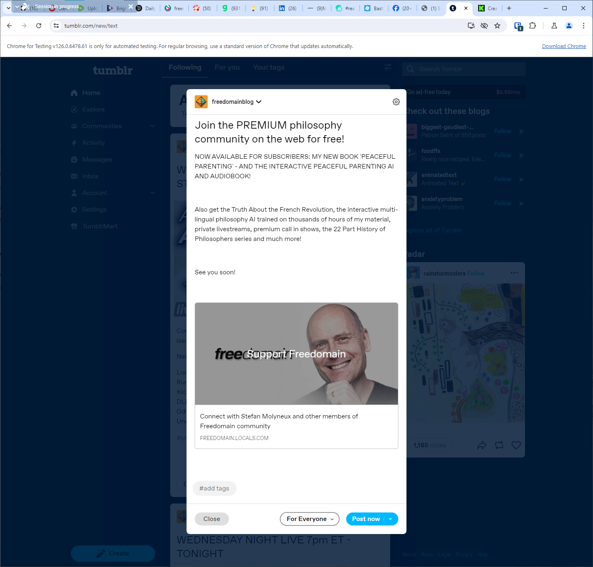Bookmark this page with the star icon

pyautogui.click(x=497, y=26)
